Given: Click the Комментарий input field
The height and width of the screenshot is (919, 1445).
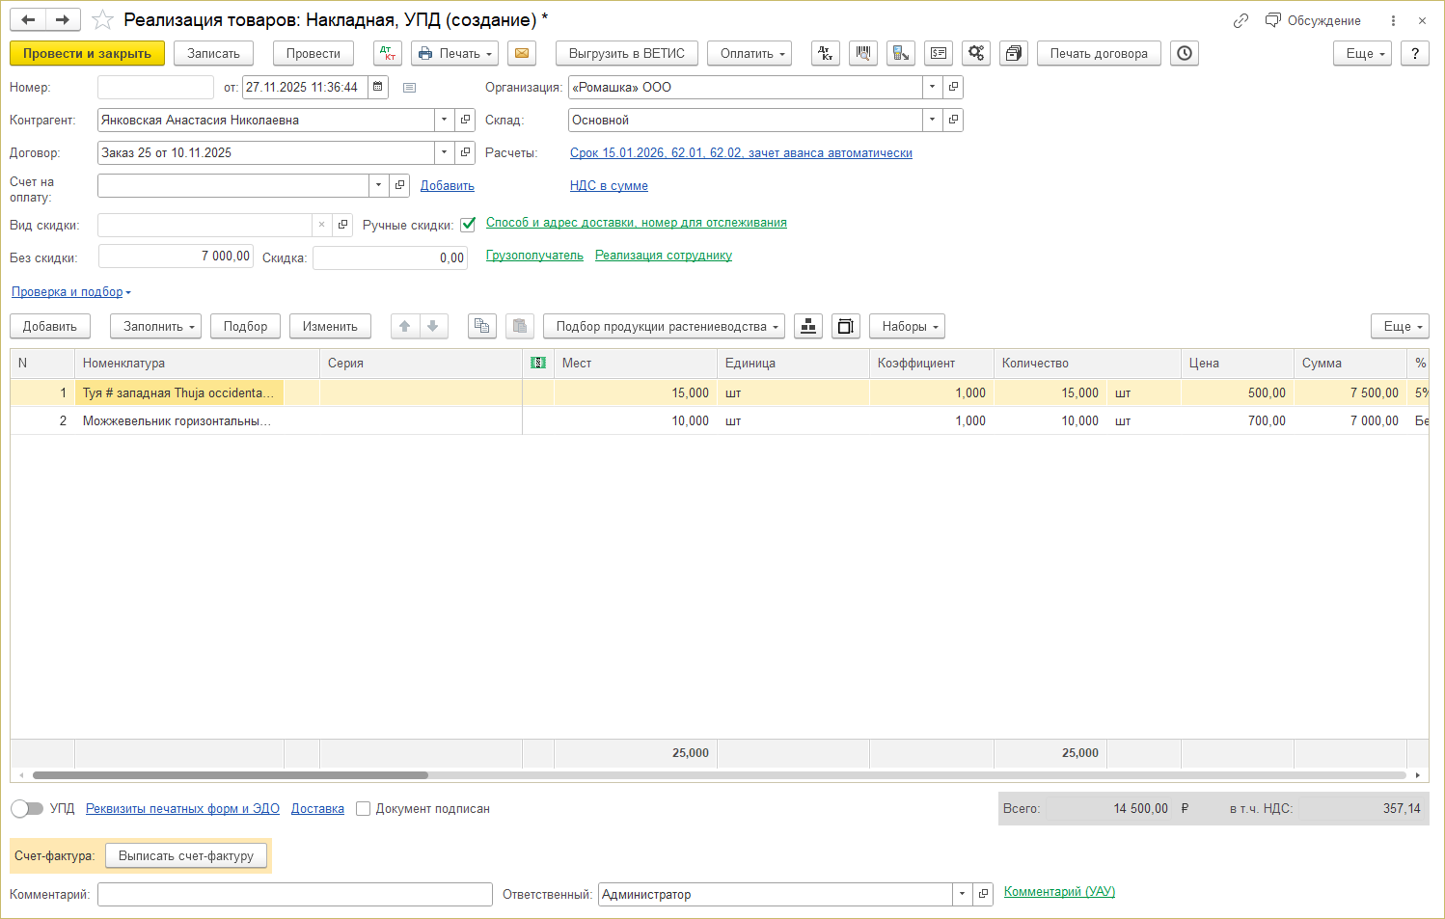Looking at the screenshot, I should pos(295,895).
